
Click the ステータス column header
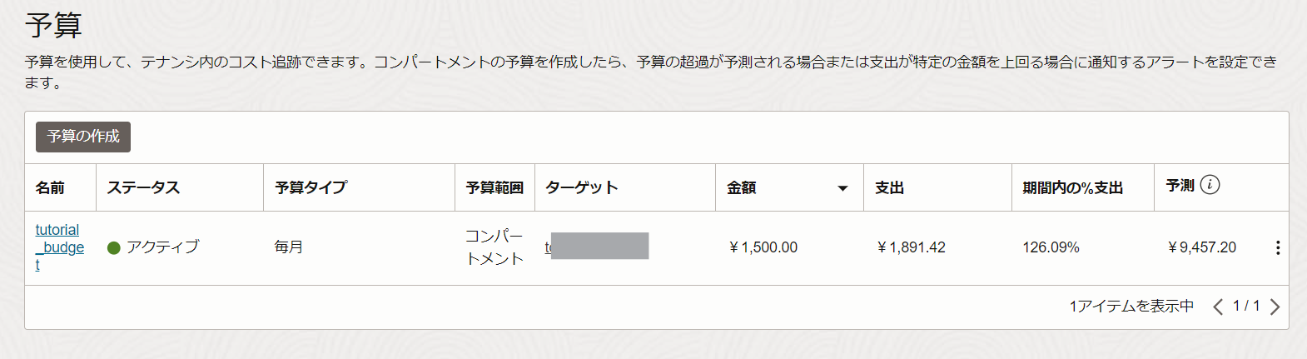(x=143, y=188)
